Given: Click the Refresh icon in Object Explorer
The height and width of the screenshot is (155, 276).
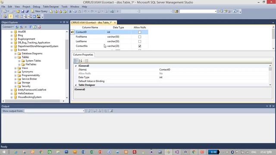Looking at the screenshot, I should point(34,27).
